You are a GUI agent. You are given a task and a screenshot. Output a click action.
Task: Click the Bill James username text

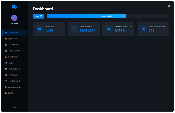(14, 23)
